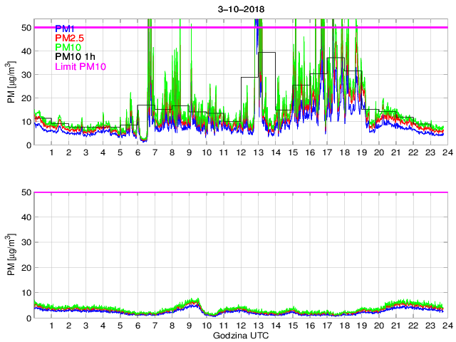Click the 30 tick on upper y-axis
456x342 pixels.
point(26,75)
